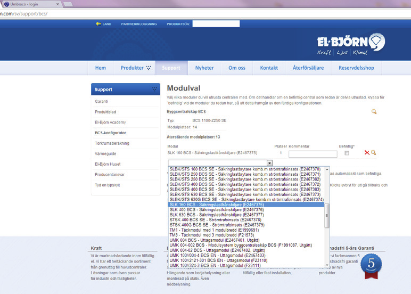The width and height of the screenshot is (411, 294).
Task: Open the Kontakt menu item
Action: pyautogui.click(x=269, y=68)
